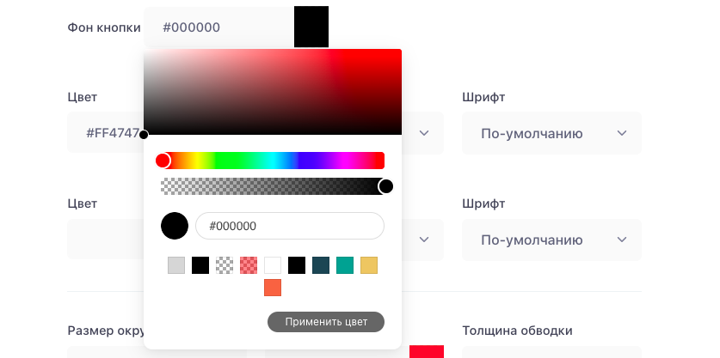
Task: Select the light gray preset swatch
Action: [x=176, y=265]
